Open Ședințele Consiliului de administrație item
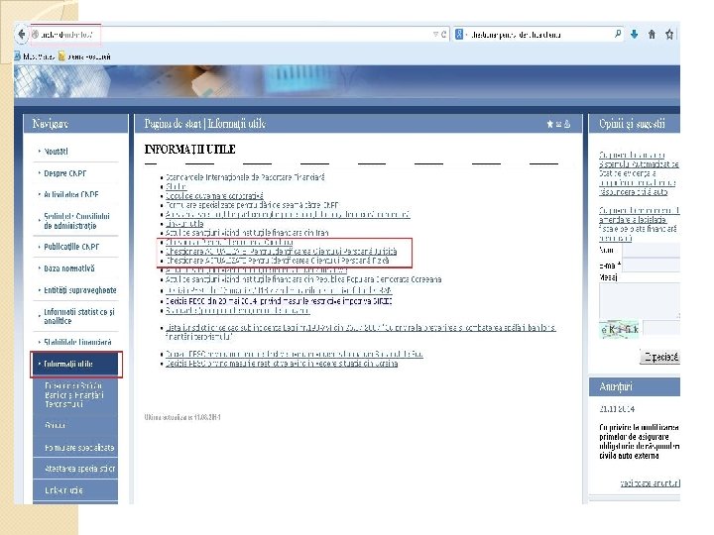The height and width of the screenshot is (535, 714). coord(76,221)
